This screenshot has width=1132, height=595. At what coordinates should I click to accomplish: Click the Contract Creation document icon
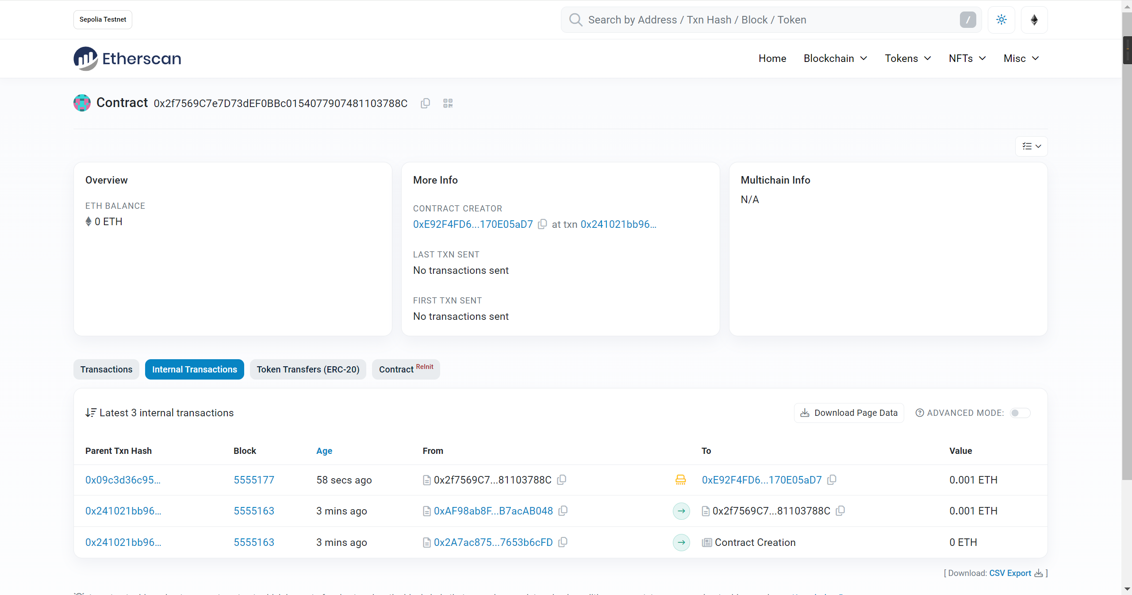pyautogui.click(x=707, y=542)
